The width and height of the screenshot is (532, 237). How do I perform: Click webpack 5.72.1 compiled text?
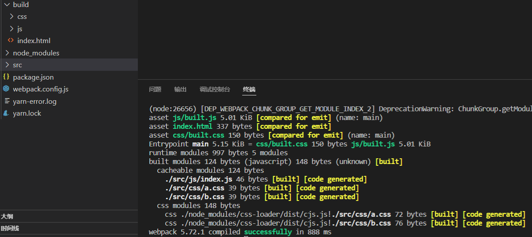[195, 232]
